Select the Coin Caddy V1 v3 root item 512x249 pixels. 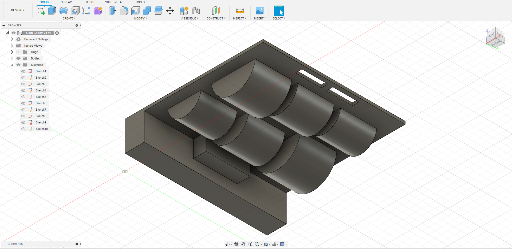coord(38,33)
